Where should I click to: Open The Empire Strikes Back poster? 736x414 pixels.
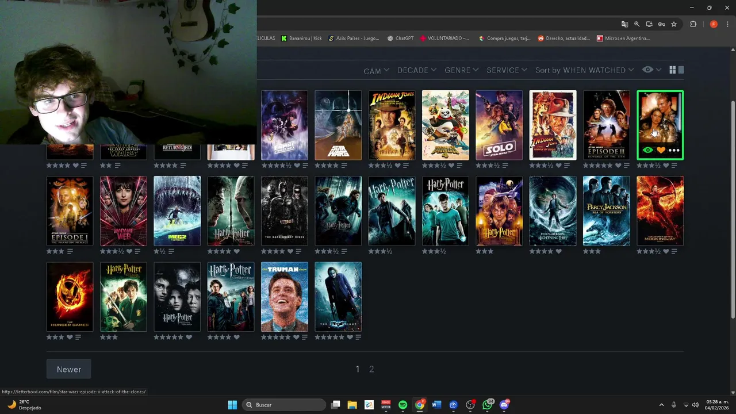(x=285, y=125)
